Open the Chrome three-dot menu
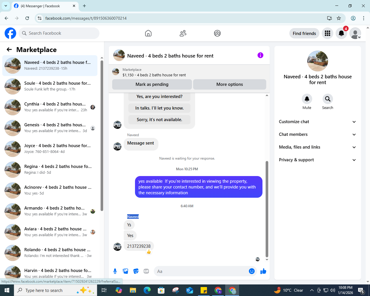Viewport: 370px width, 296px height. click(x=364, y=18)
